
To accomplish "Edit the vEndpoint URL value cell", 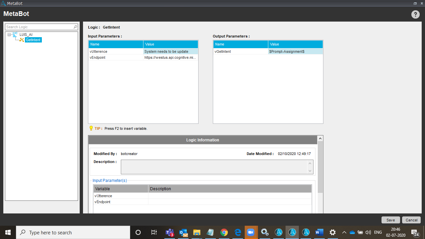I will point(170,57).
